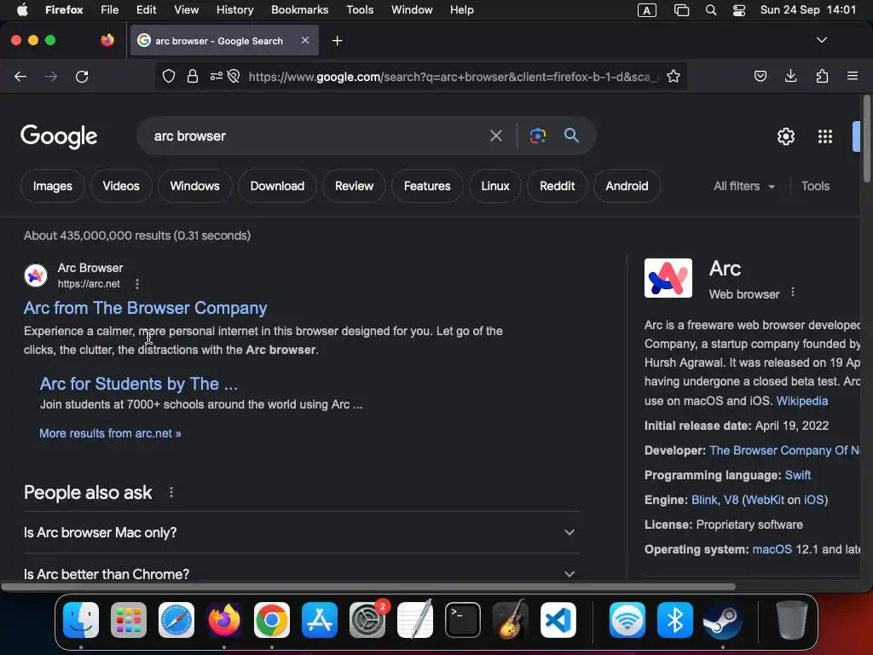Open the tracking protection shield icon
The height and width of the screenshot is (655, 873).
tap(169, 76)
